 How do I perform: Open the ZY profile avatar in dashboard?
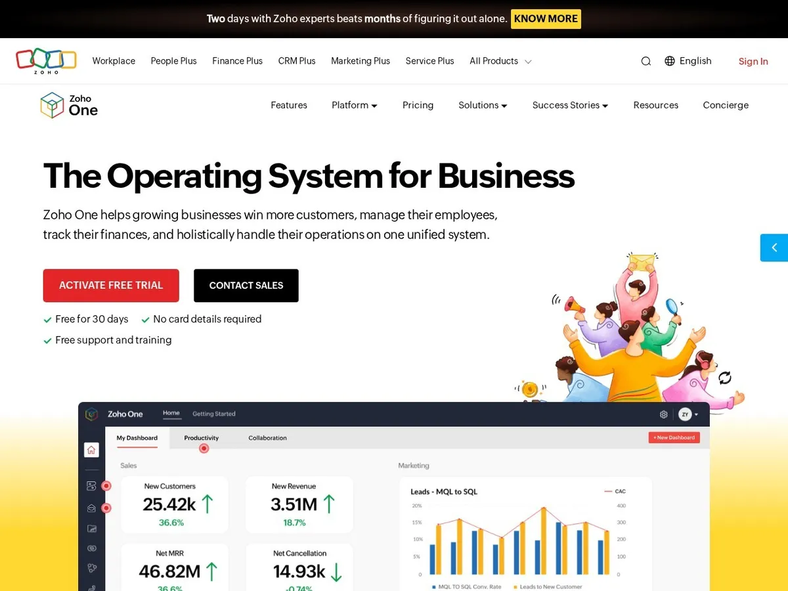(x=685, y=414)
